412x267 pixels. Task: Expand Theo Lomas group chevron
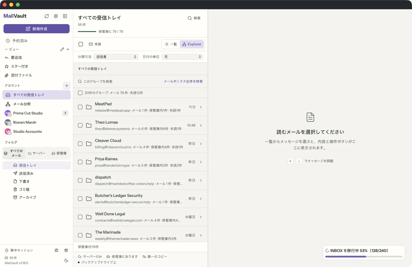201,125
